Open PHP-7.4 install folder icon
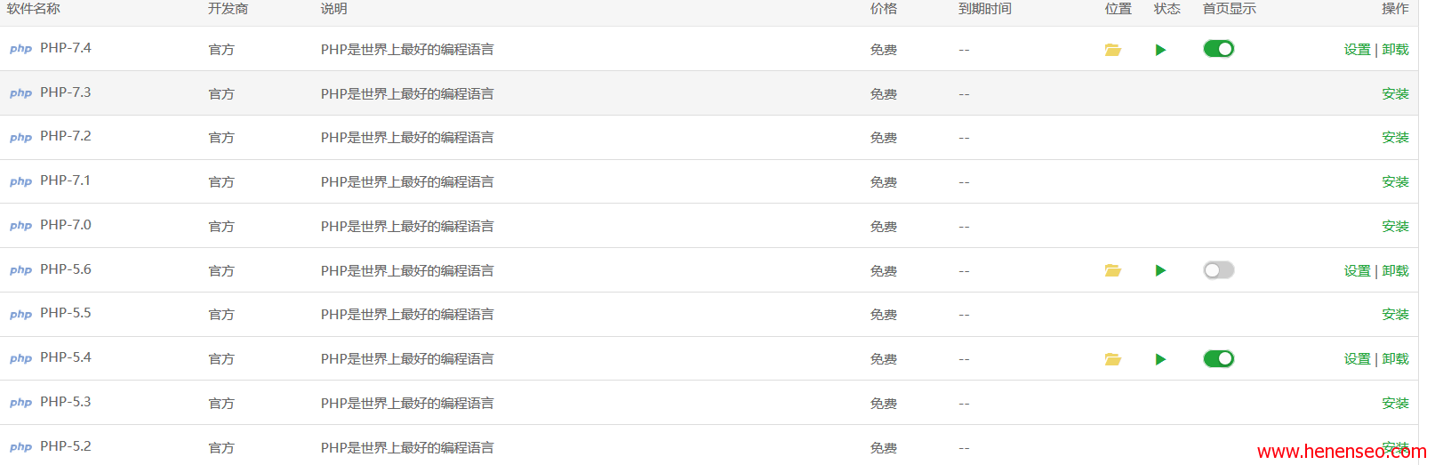 coord(1112,50)
